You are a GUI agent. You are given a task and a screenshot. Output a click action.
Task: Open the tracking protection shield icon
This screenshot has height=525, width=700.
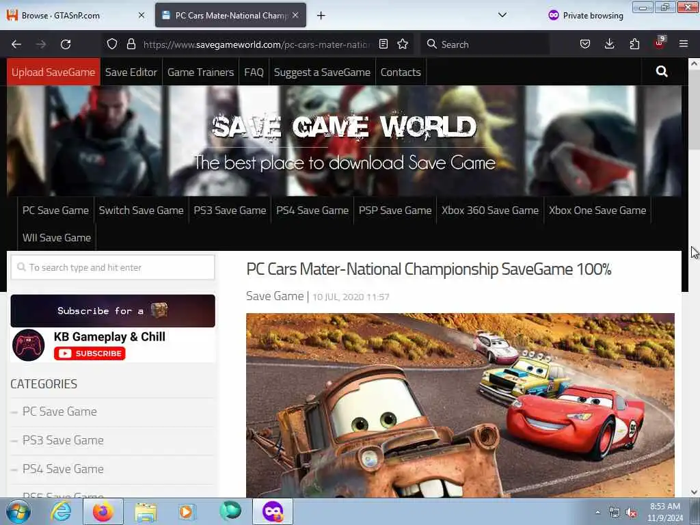click(x=112, y=44)
